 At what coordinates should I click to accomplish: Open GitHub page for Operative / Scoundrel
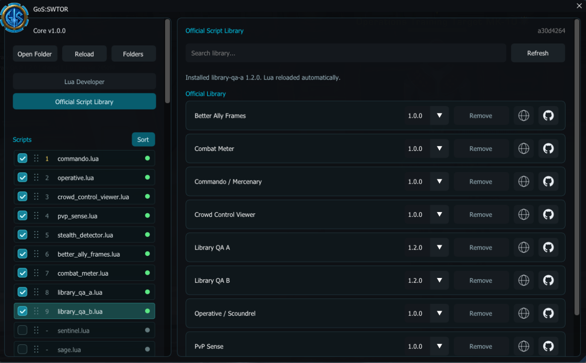pyautogui.click(x=548, y=314)
